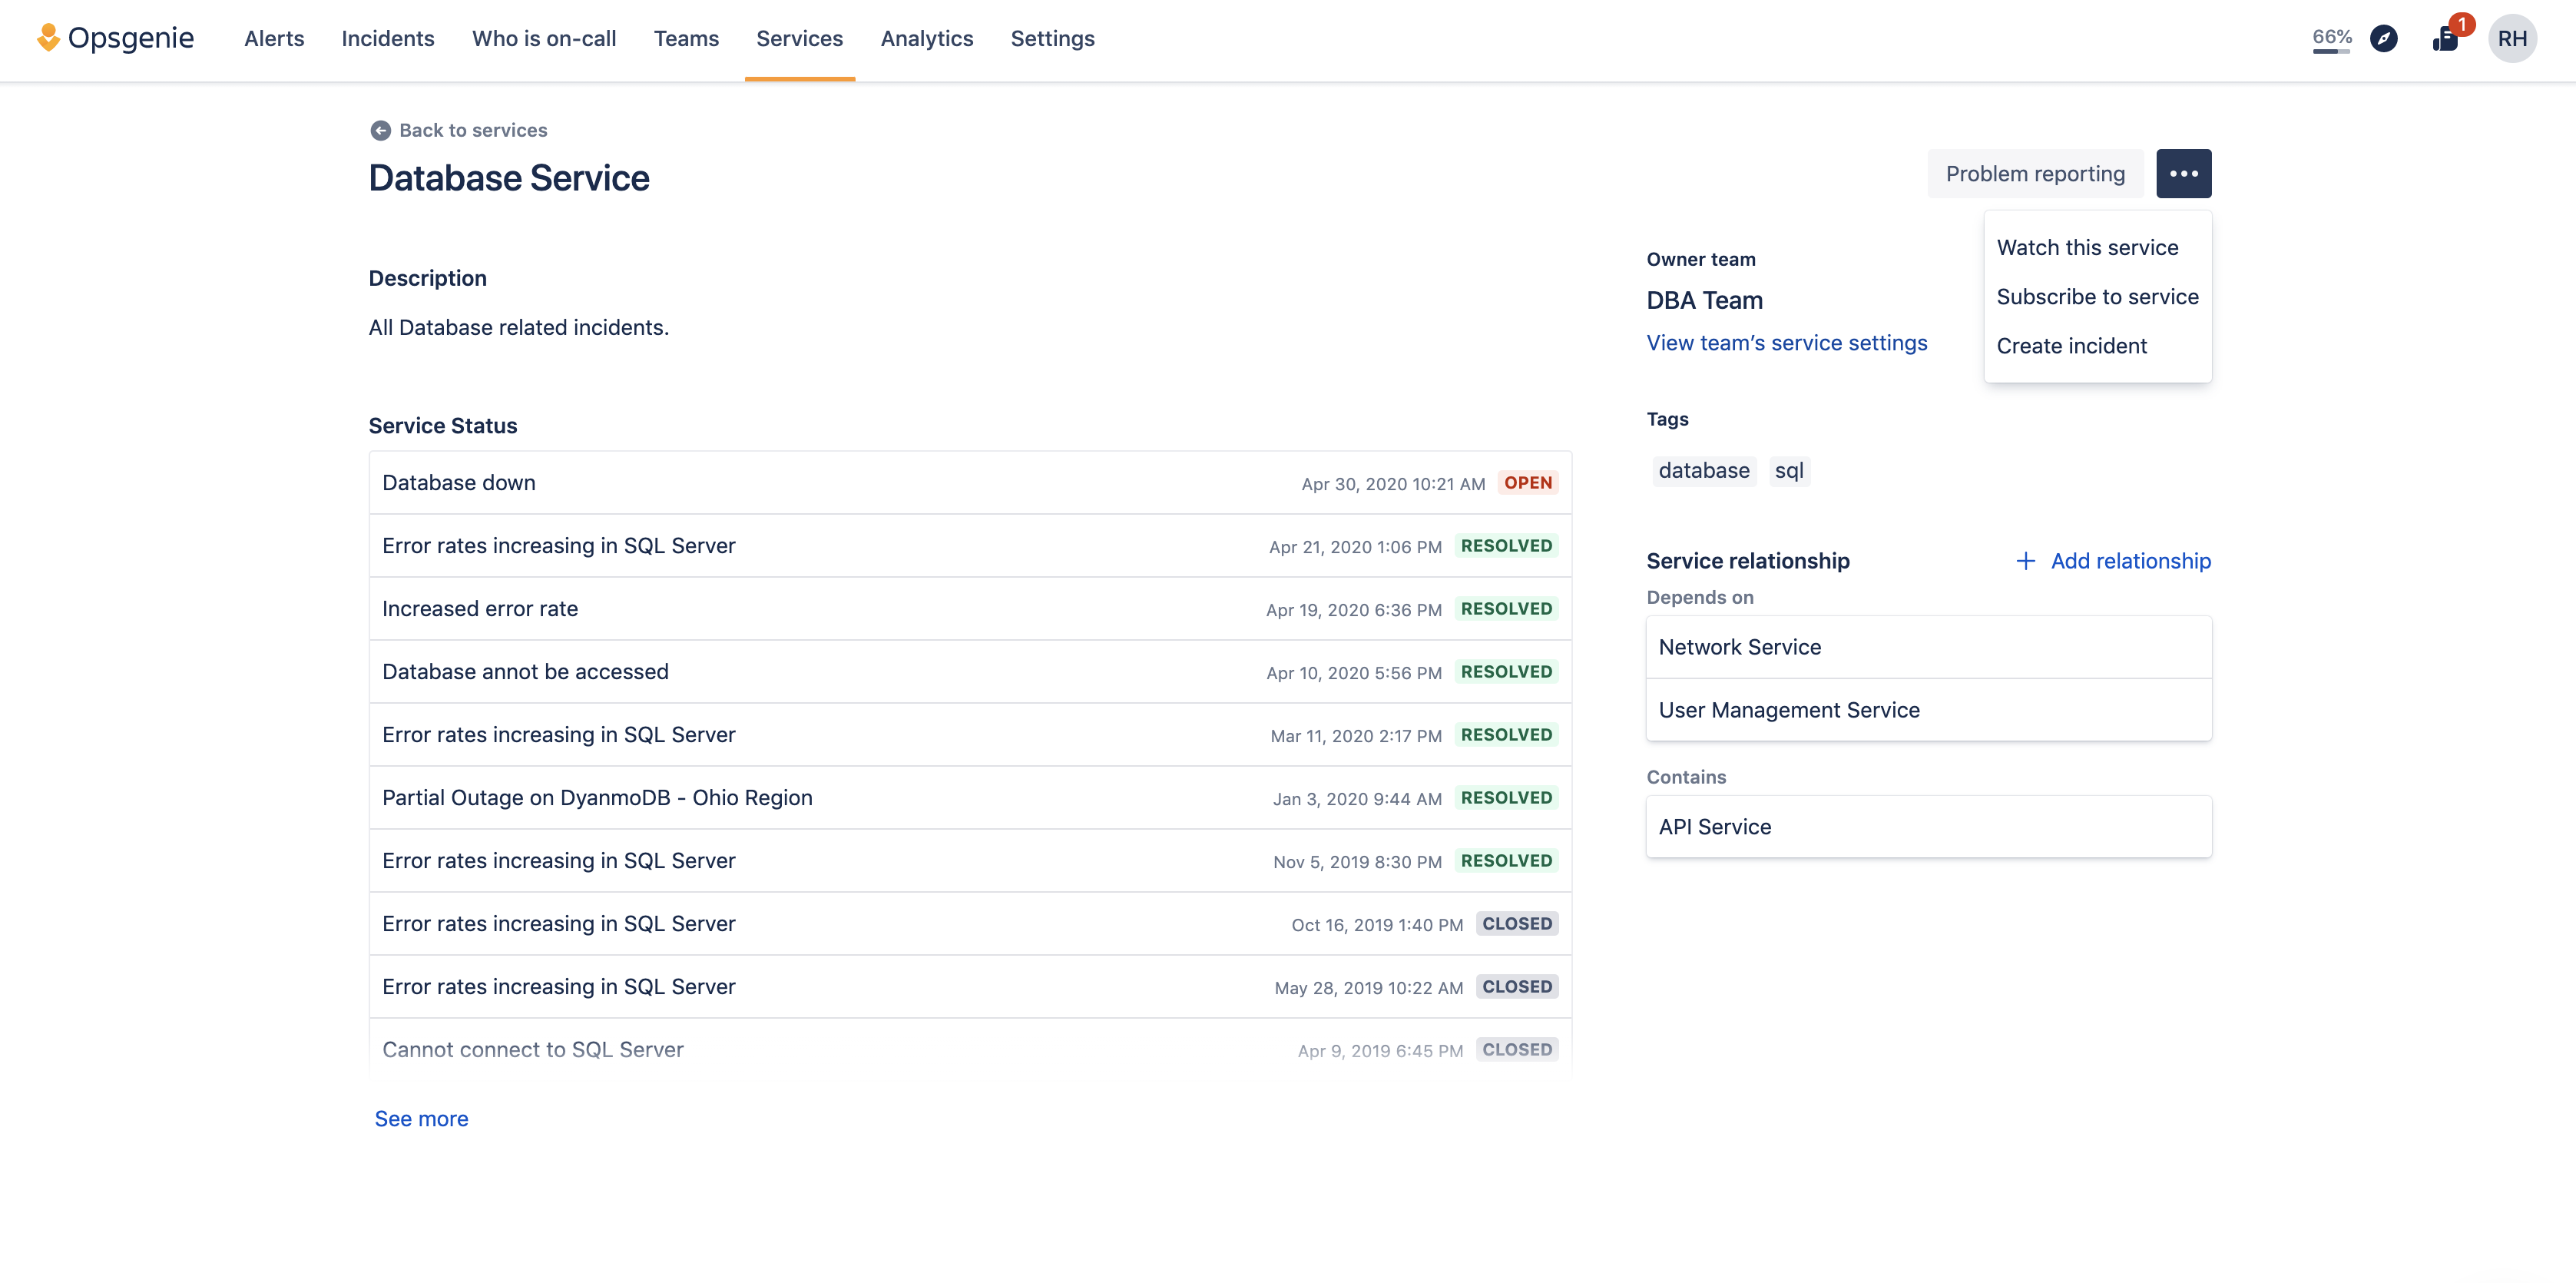Viewport: 2576px width, 1283px height.
Task: Open the notifications icon with red badge
Action: click(x=2445, y=38)
